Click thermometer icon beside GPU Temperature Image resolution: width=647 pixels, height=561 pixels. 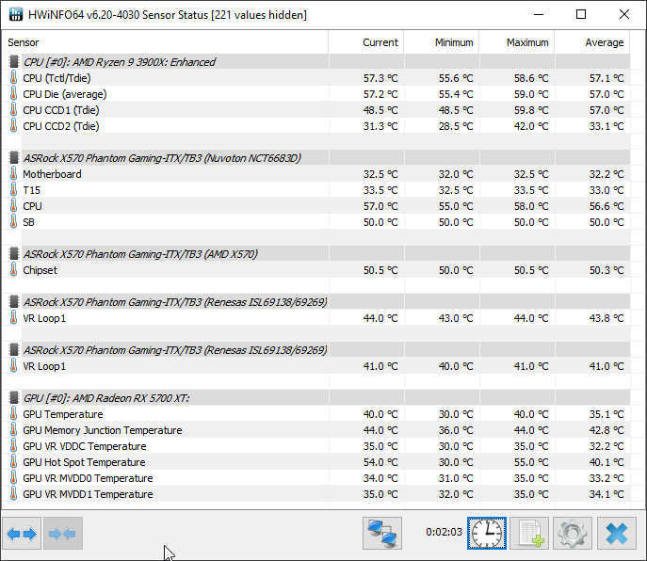tap(13, 414)
